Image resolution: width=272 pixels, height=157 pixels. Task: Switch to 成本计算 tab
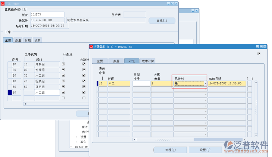click(x=148, y=61)
